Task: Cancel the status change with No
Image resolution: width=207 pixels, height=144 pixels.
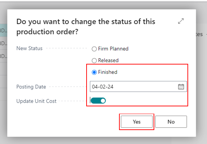Action: pos(171,122)
